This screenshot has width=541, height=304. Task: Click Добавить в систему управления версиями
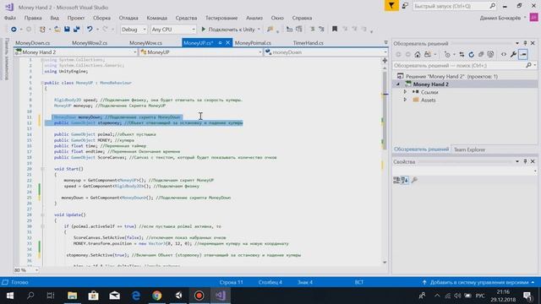[479, 282]
